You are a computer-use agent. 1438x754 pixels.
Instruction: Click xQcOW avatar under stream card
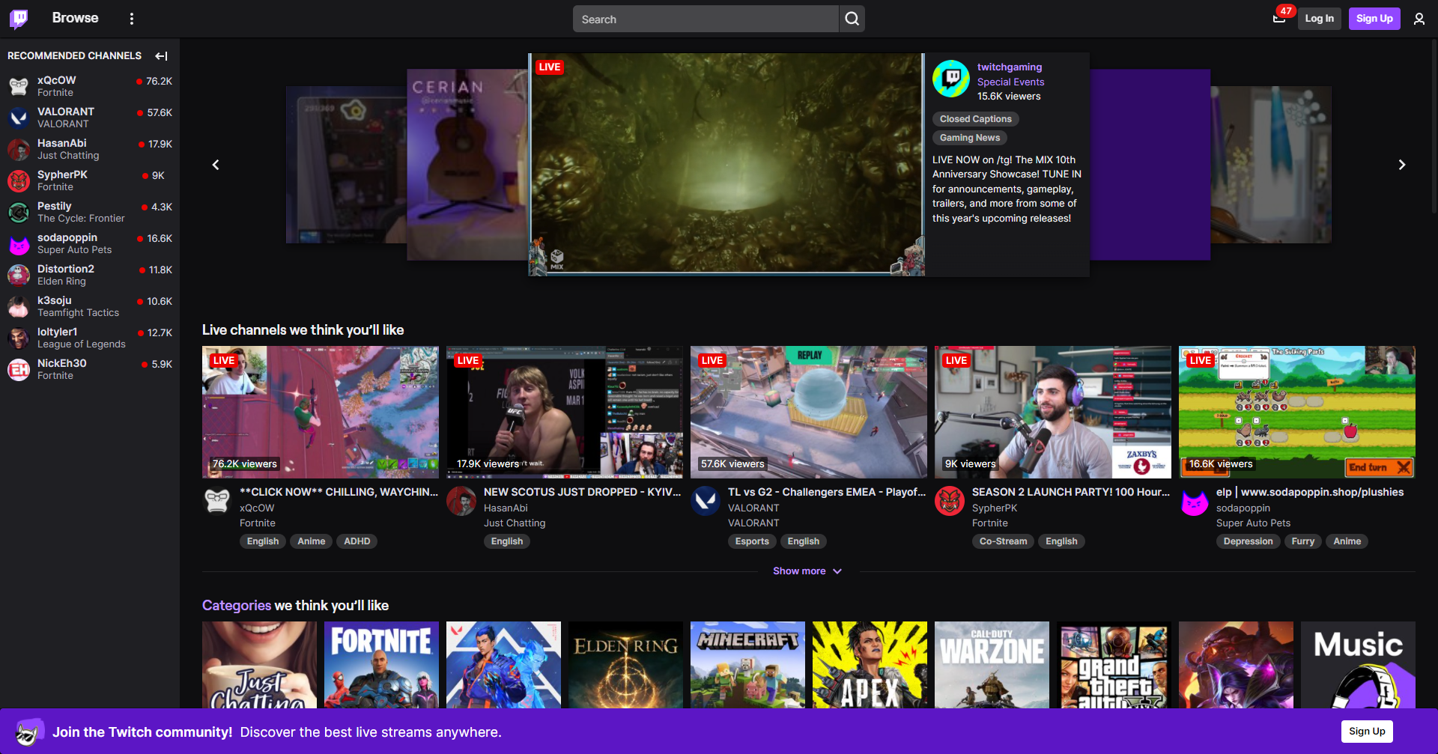[x=217, y=501]
